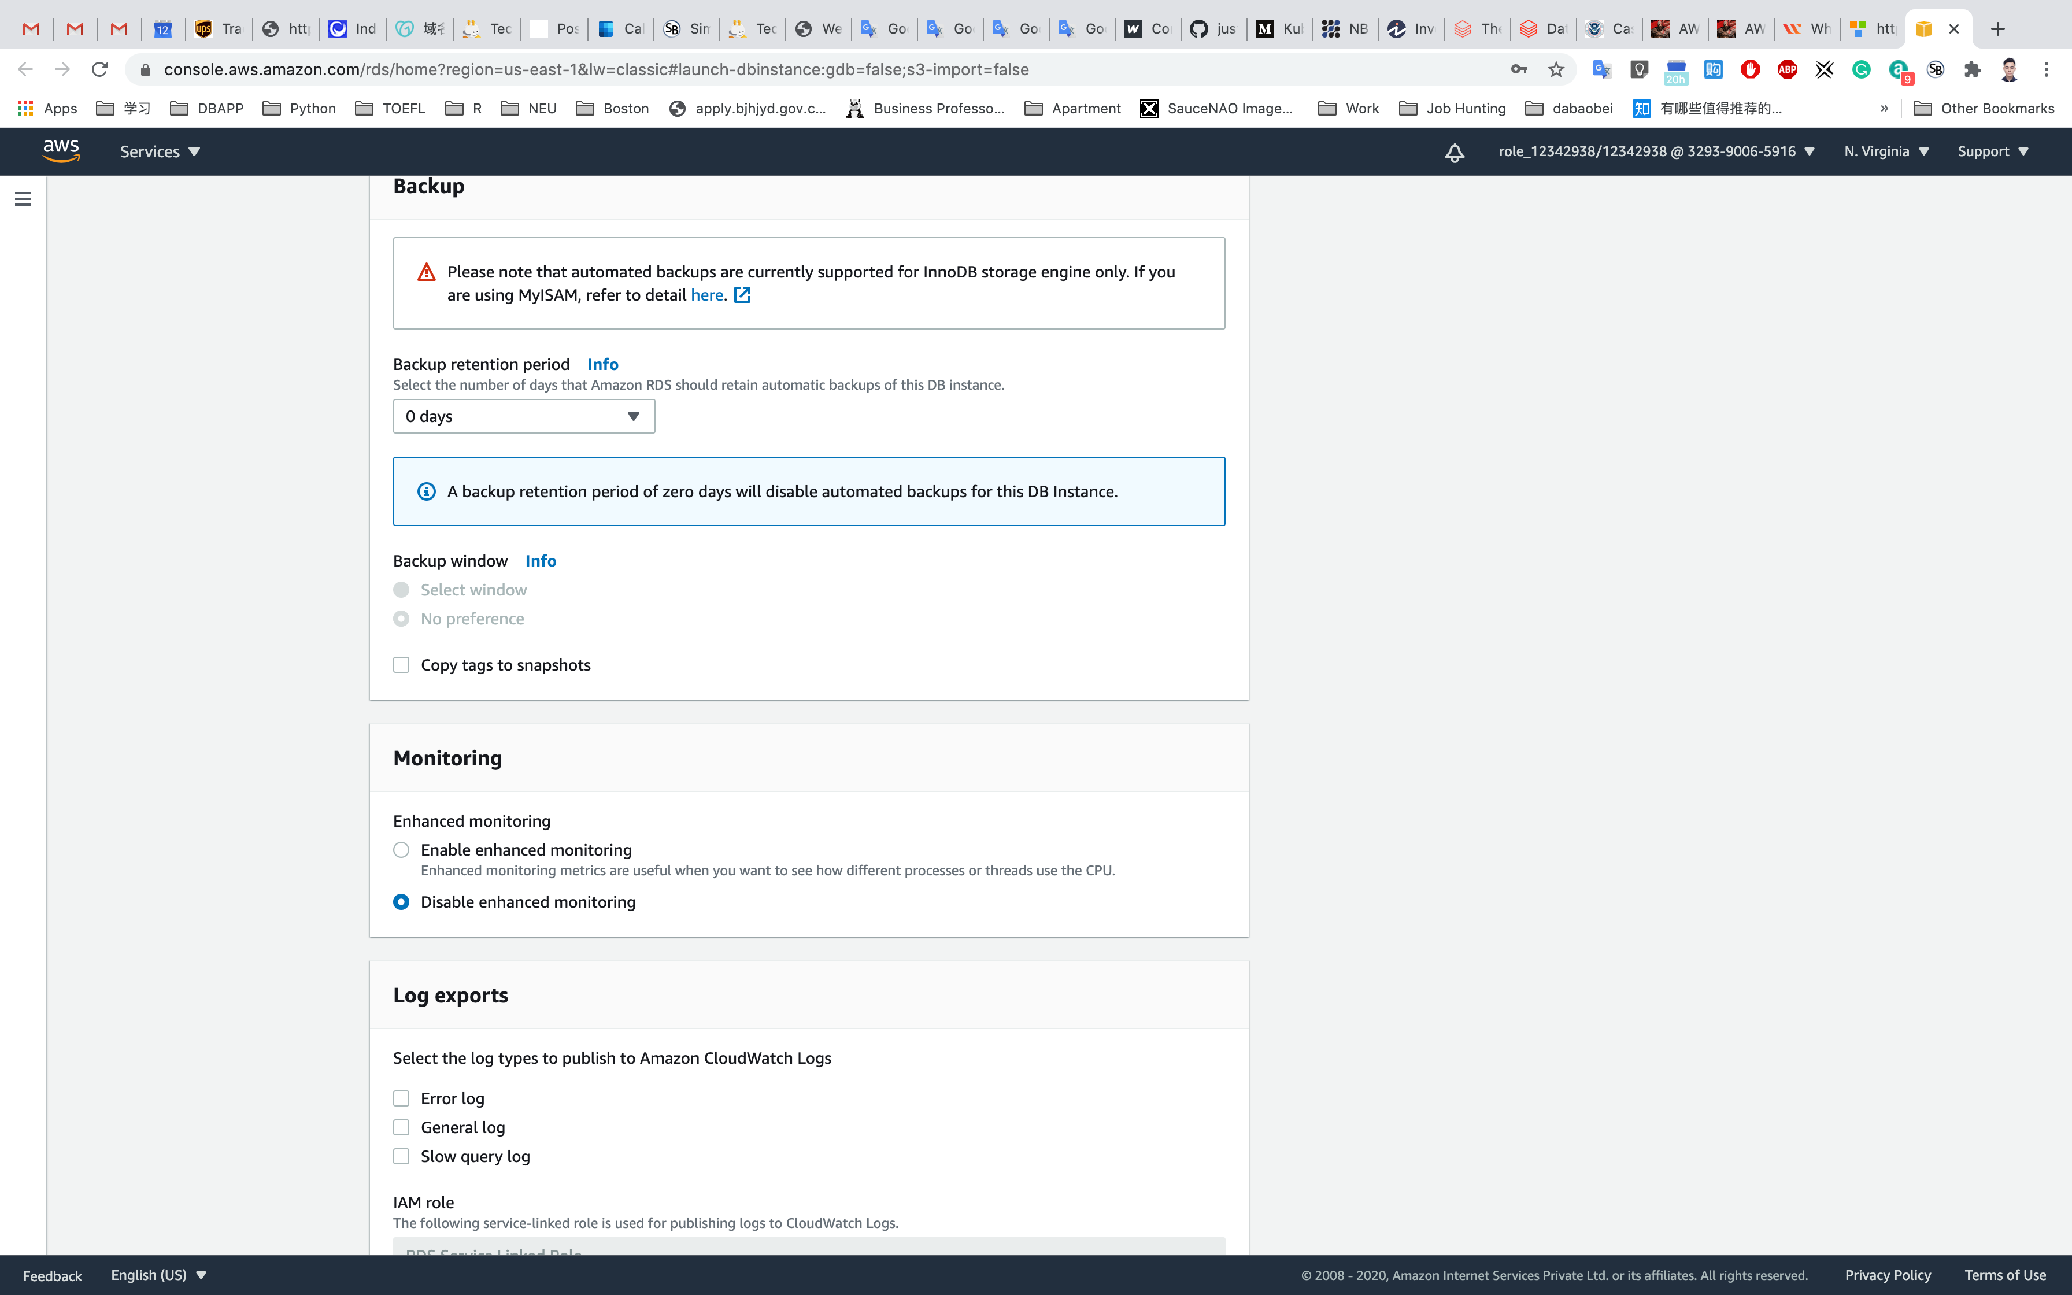The height and width of the screenshot is (1295, 2072).
Task: Open the notifications bell icon
Action: pos(1454,153)
